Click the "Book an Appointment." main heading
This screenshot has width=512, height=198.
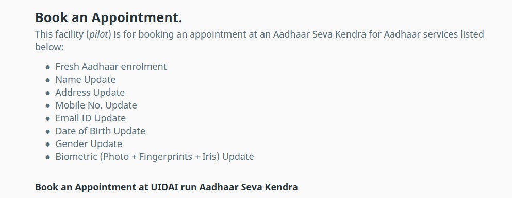108,18
